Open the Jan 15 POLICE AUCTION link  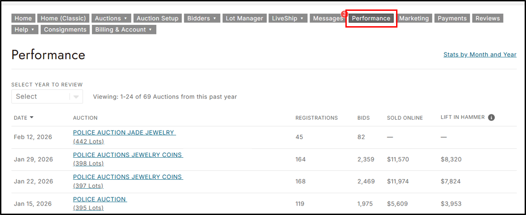[x=100, y=199]
